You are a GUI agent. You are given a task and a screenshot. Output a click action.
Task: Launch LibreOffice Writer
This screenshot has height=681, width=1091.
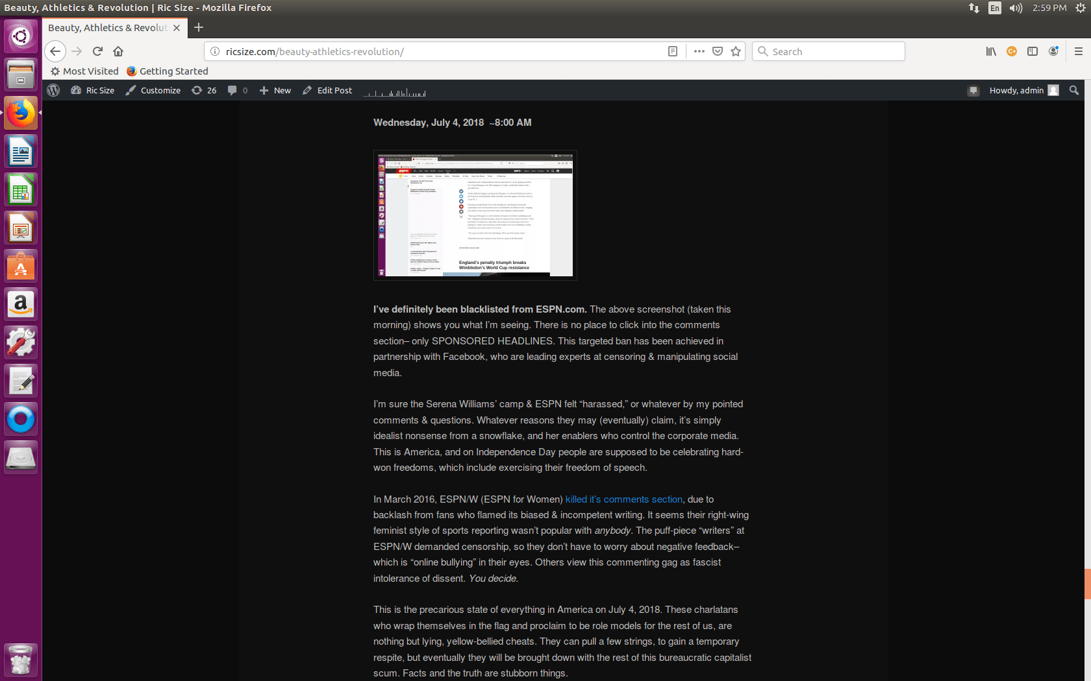(x=21, y=151)
